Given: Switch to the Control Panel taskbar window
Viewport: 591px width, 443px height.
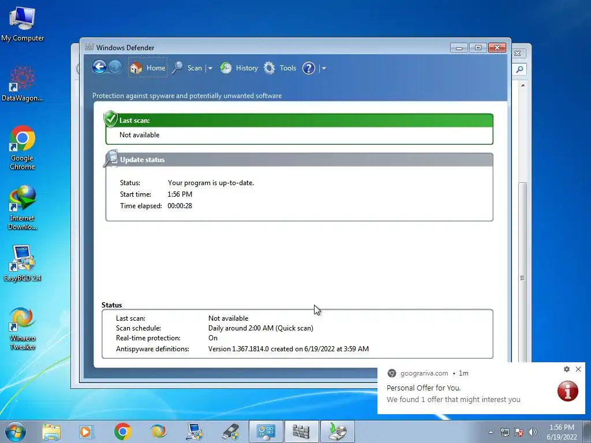Looking at the screenshot, I should 266,431.
